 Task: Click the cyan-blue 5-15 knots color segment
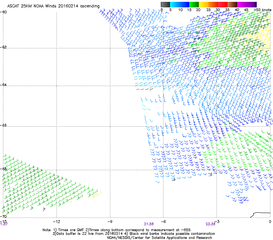point(180,4)
